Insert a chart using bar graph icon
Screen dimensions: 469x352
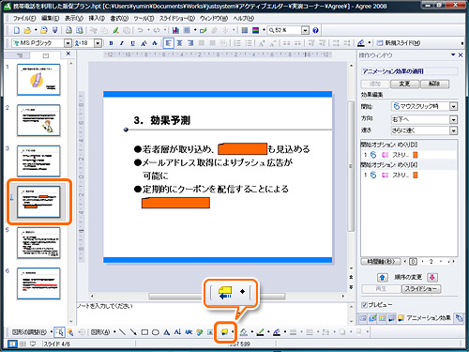tap(175, 30)
